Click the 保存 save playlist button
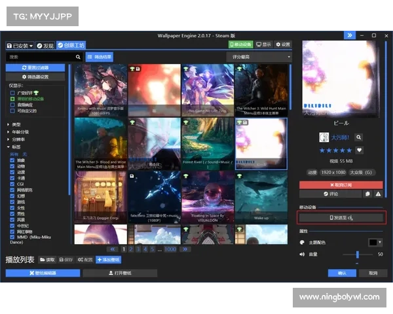 tap(66, 260)
